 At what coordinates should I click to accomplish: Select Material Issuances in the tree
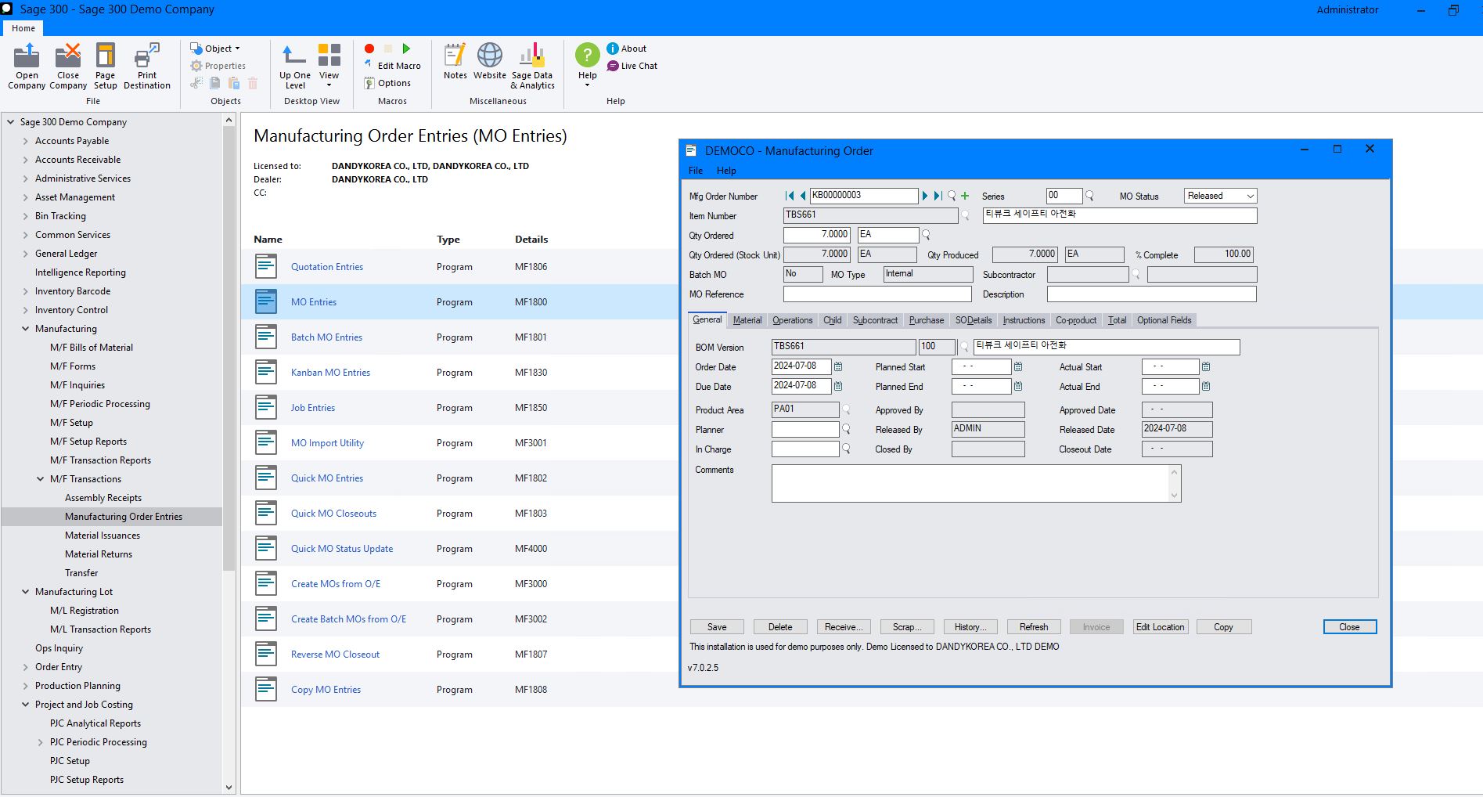click(103, 536)
